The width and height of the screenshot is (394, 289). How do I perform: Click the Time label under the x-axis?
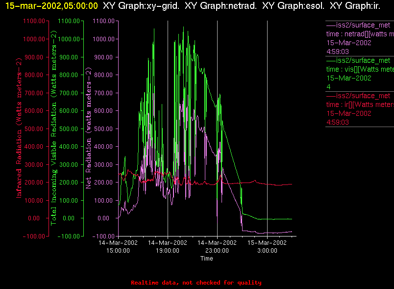pyautogui.click(x=206, y=259)
